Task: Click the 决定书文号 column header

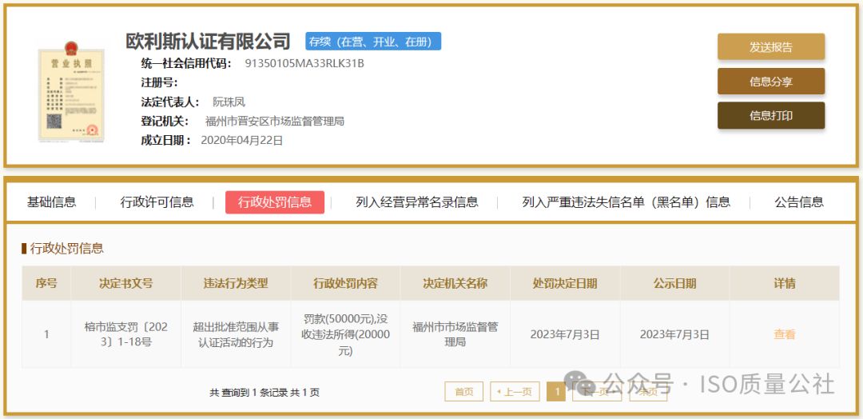Action: tap(126, 284)
